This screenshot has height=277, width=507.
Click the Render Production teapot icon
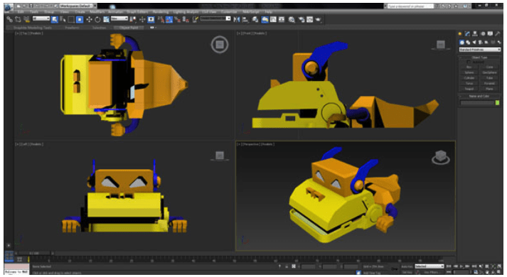[318, 20]
